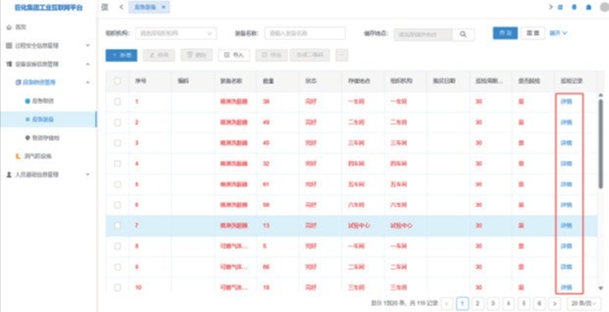Open 物资存储地 in the sidebar submenu
This screenshot has height=312, width=609.
46,137
